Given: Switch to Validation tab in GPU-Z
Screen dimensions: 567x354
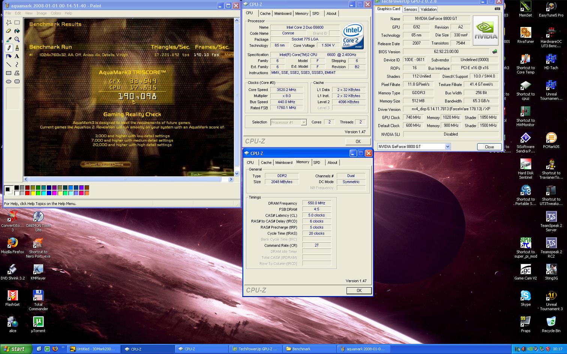Looking at the screenshot, I should coord(428,9).
